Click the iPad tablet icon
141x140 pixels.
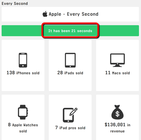(x=70, y=60)
